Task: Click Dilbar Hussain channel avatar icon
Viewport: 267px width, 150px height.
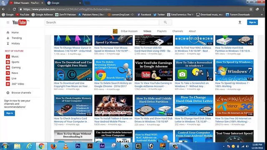Action: (x=115, y=31)
